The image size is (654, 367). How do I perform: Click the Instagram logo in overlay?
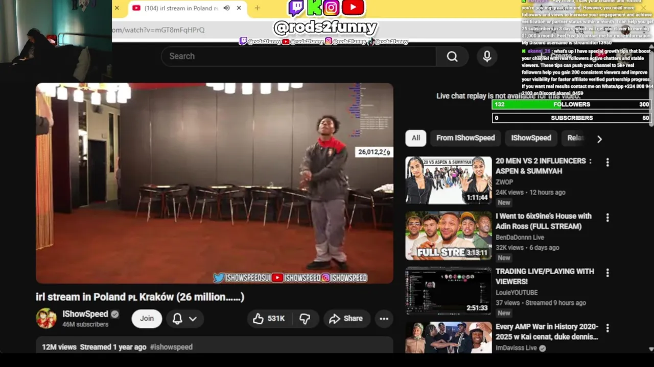pos(331,8)
